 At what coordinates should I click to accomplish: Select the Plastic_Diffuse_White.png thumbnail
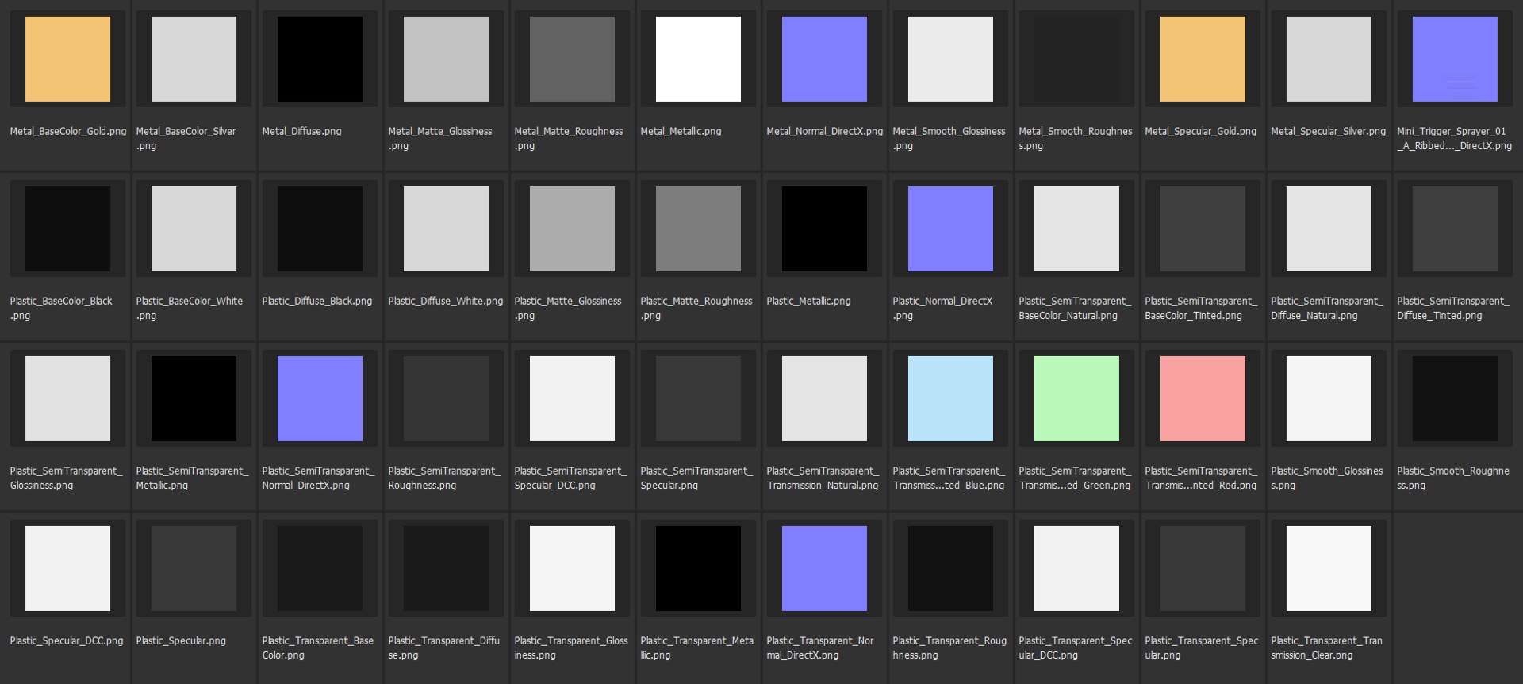[x=446, y=229]
